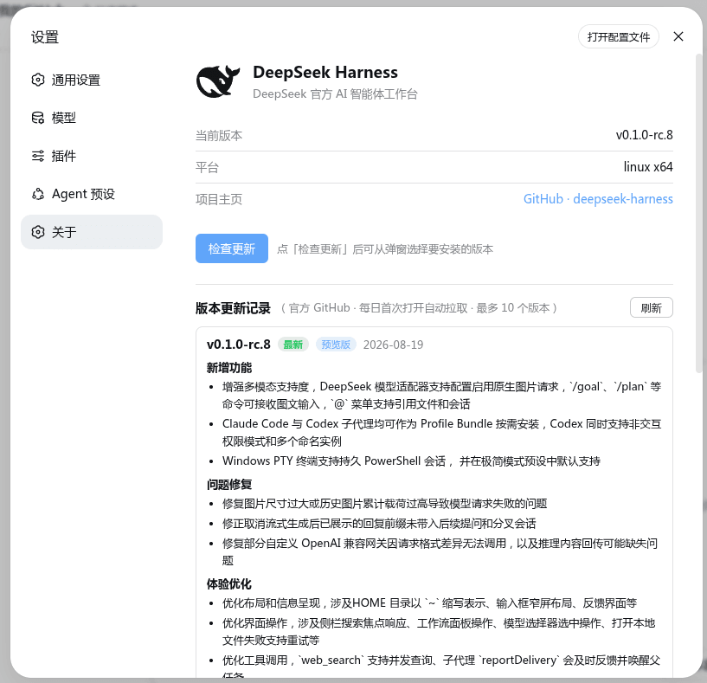Click the dialog's vertical scrollbar

coord(699,212)
